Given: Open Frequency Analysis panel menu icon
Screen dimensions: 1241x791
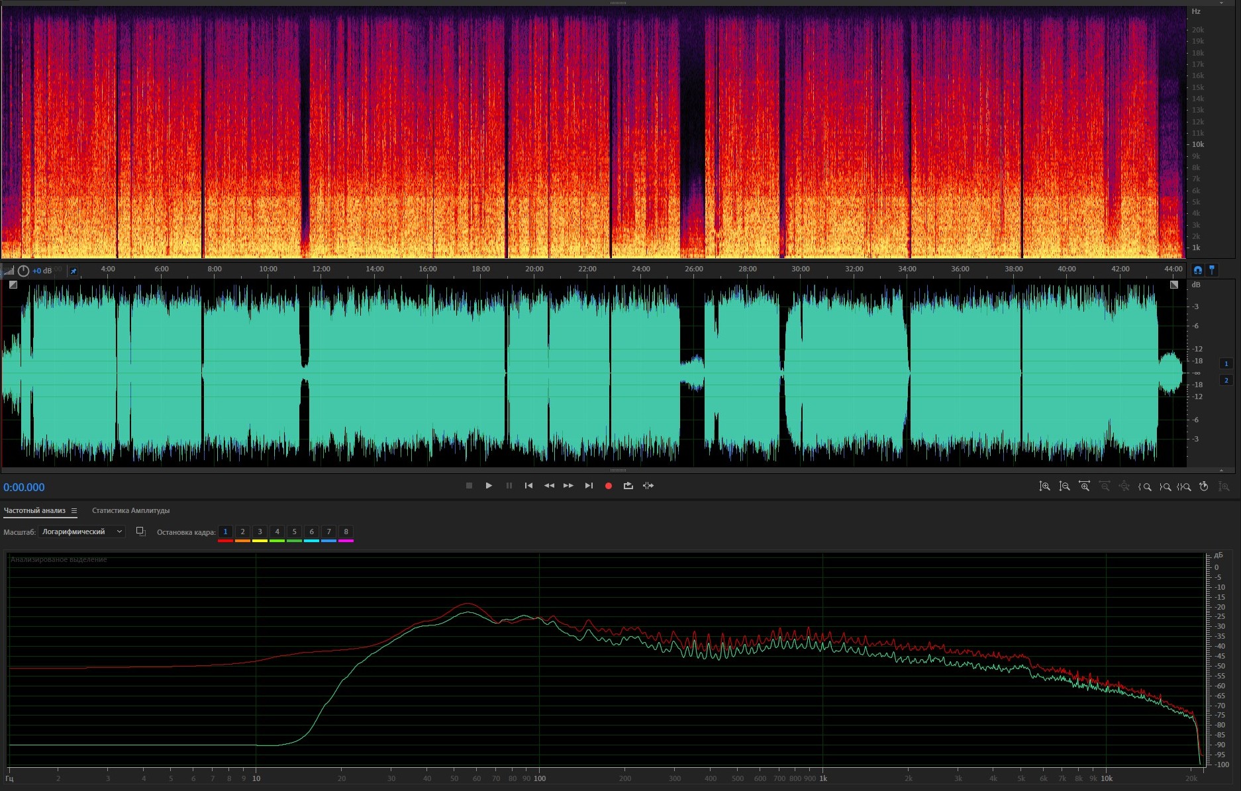Looking at the screenshot, I should [74, 511].
